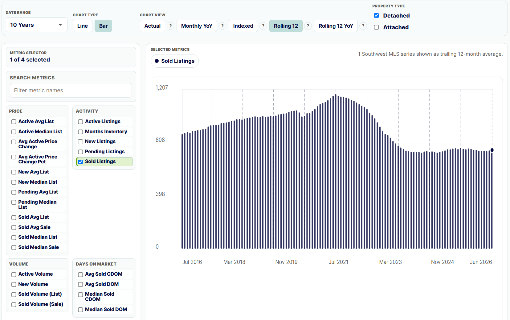This screenshot has height=320, width=510.
Task: Open help icon next to Indexed view
Action: (x=263, y=26)
